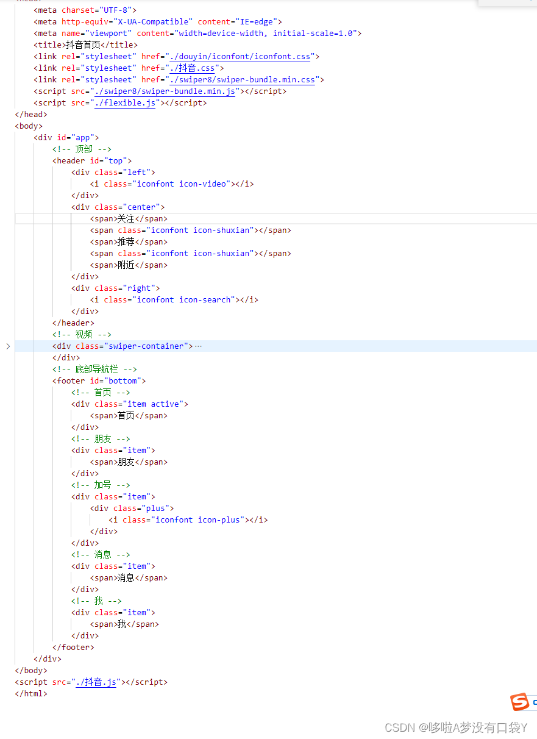Click the footer id="bottom" line
537x739 pixels.
pyautogui.click(x=99, y=381)
